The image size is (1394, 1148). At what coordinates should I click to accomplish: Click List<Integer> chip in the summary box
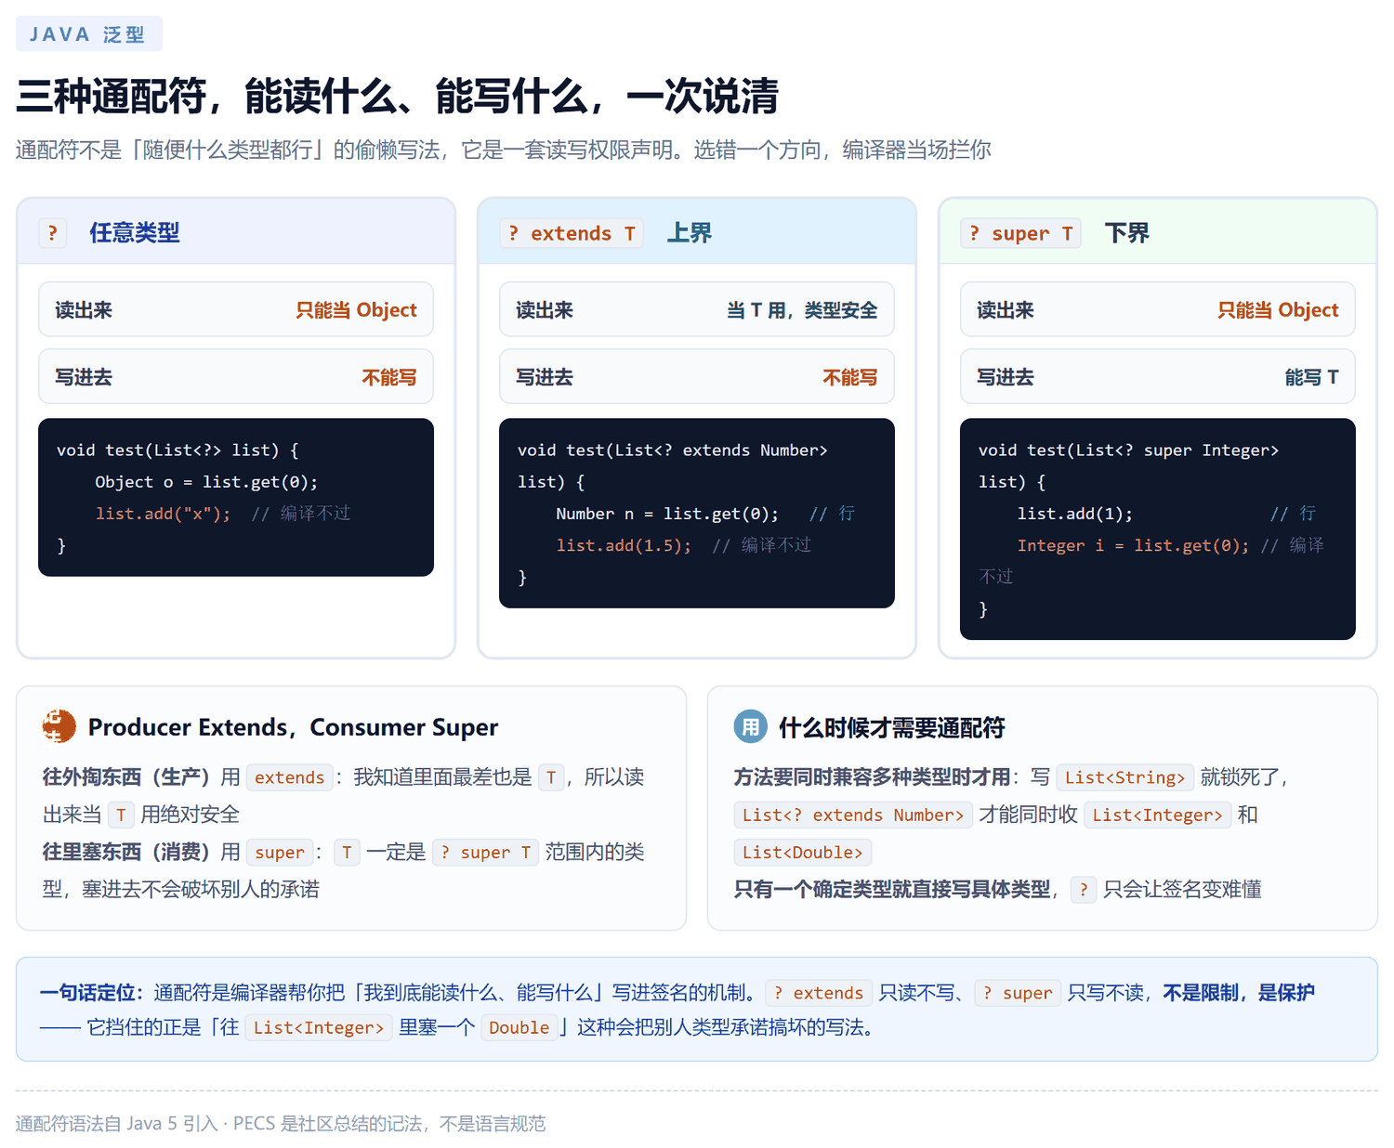pos(319,1027)
